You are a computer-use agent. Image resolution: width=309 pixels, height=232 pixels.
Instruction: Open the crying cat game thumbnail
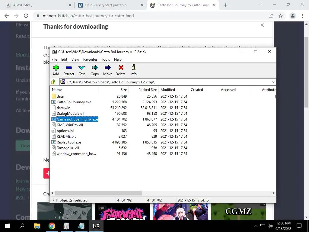[65, 211]
